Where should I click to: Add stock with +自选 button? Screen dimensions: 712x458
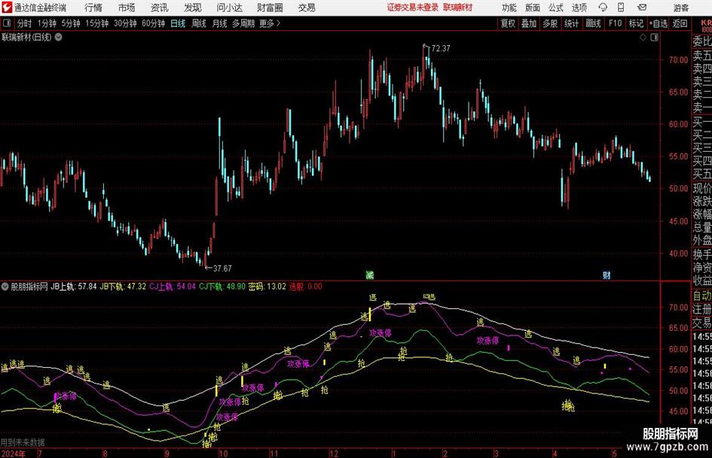click(658, 23)
